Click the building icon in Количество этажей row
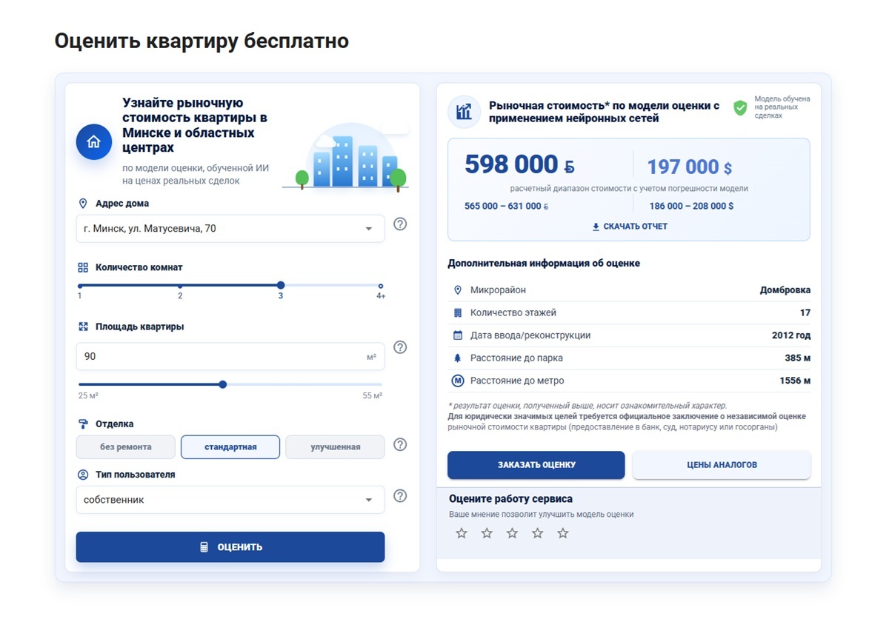Viewport: 889px width, 619px height. (458, 313)
